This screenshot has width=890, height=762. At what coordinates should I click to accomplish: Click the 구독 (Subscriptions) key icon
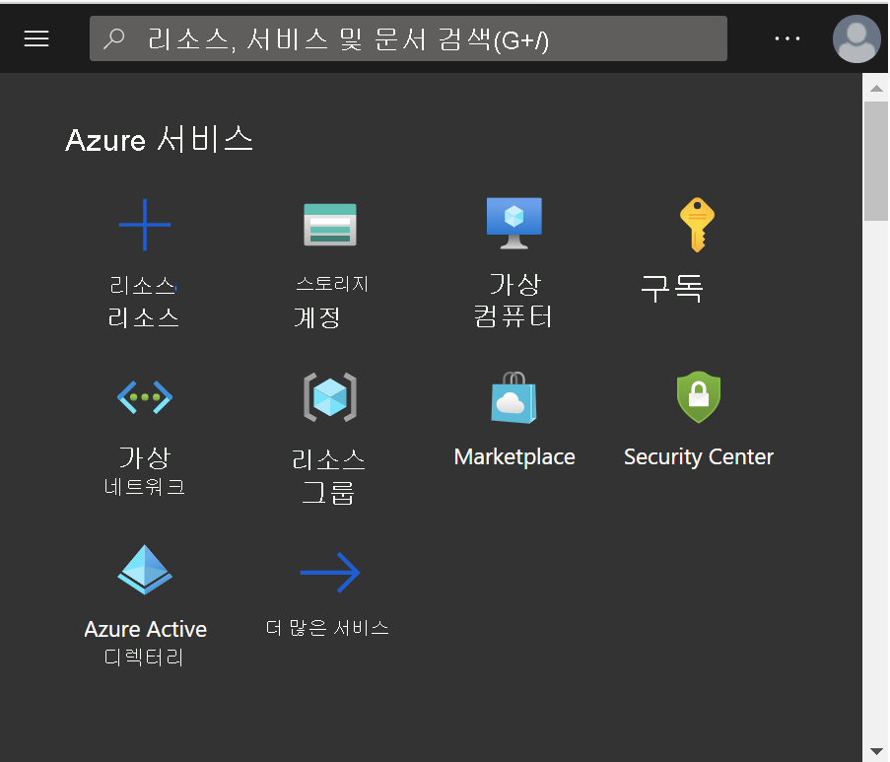[698, 224]
